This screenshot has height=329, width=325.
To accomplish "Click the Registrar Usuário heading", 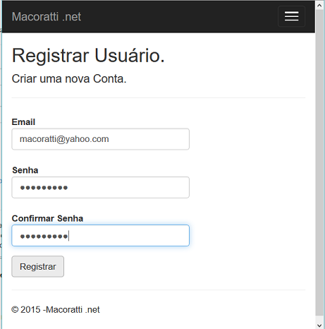I will coord(88,56).
